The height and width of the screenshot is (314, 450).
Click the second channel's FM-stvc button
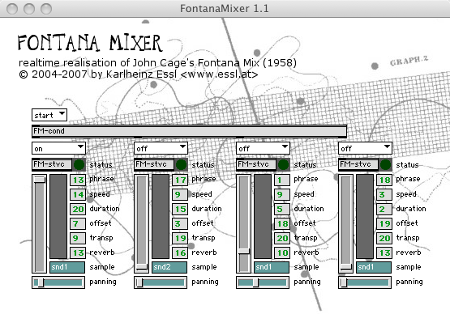pyautogui.click(x=154, y=164)
